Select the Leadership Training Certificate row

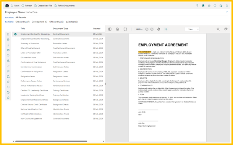pos(58,95)
